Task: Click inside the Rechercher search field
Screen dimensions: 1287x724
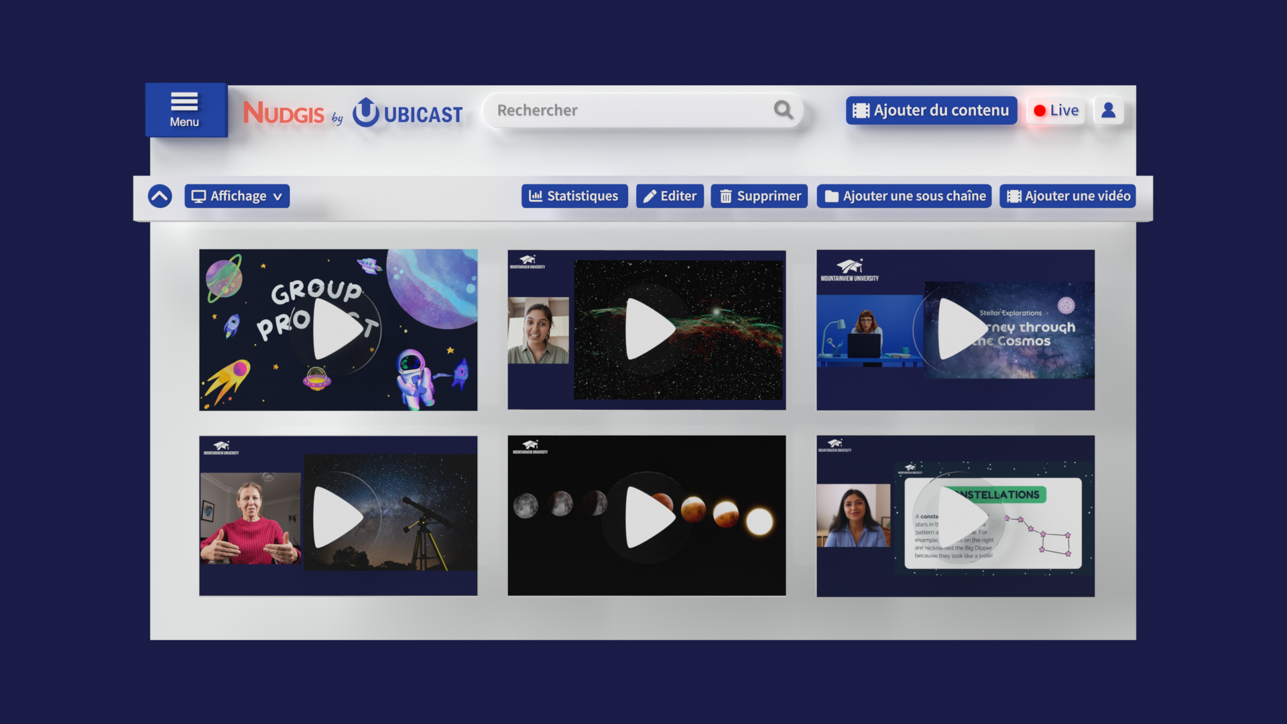Action: (603, 110)
